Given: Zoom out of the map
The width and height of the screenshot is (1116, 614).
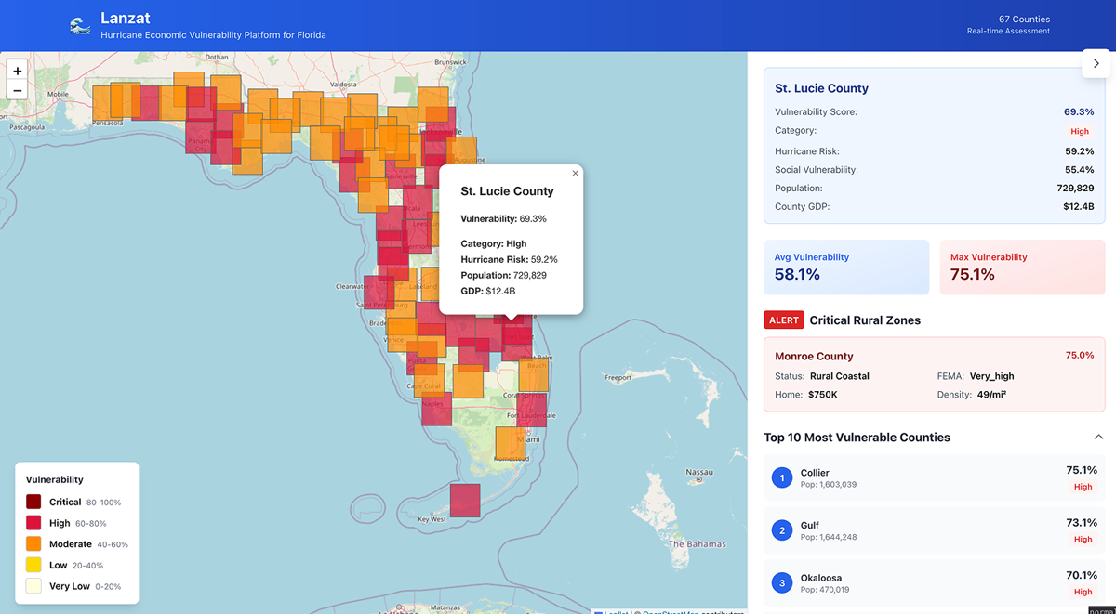Looking at the screenshot, I should [18, 90].
